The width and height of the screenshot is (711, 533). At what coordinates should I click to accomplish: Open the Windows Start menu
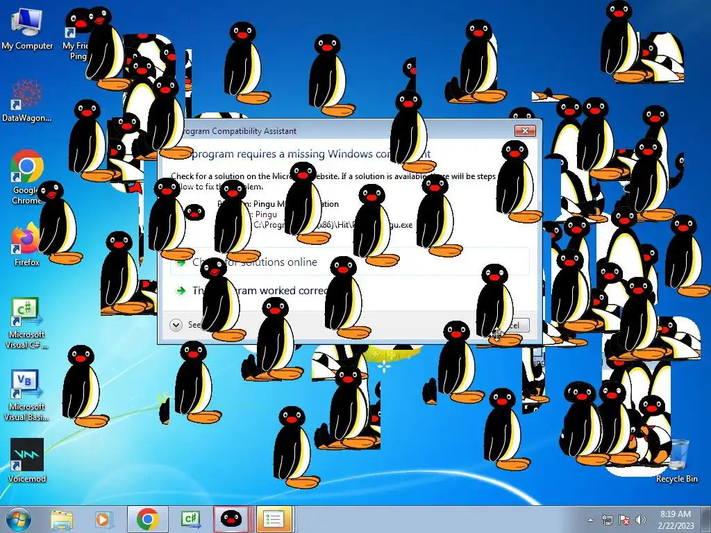17,519
